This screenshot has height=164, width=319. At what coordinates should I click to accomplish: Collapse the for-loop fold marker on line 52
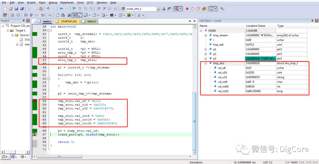[x=49, y=79]
